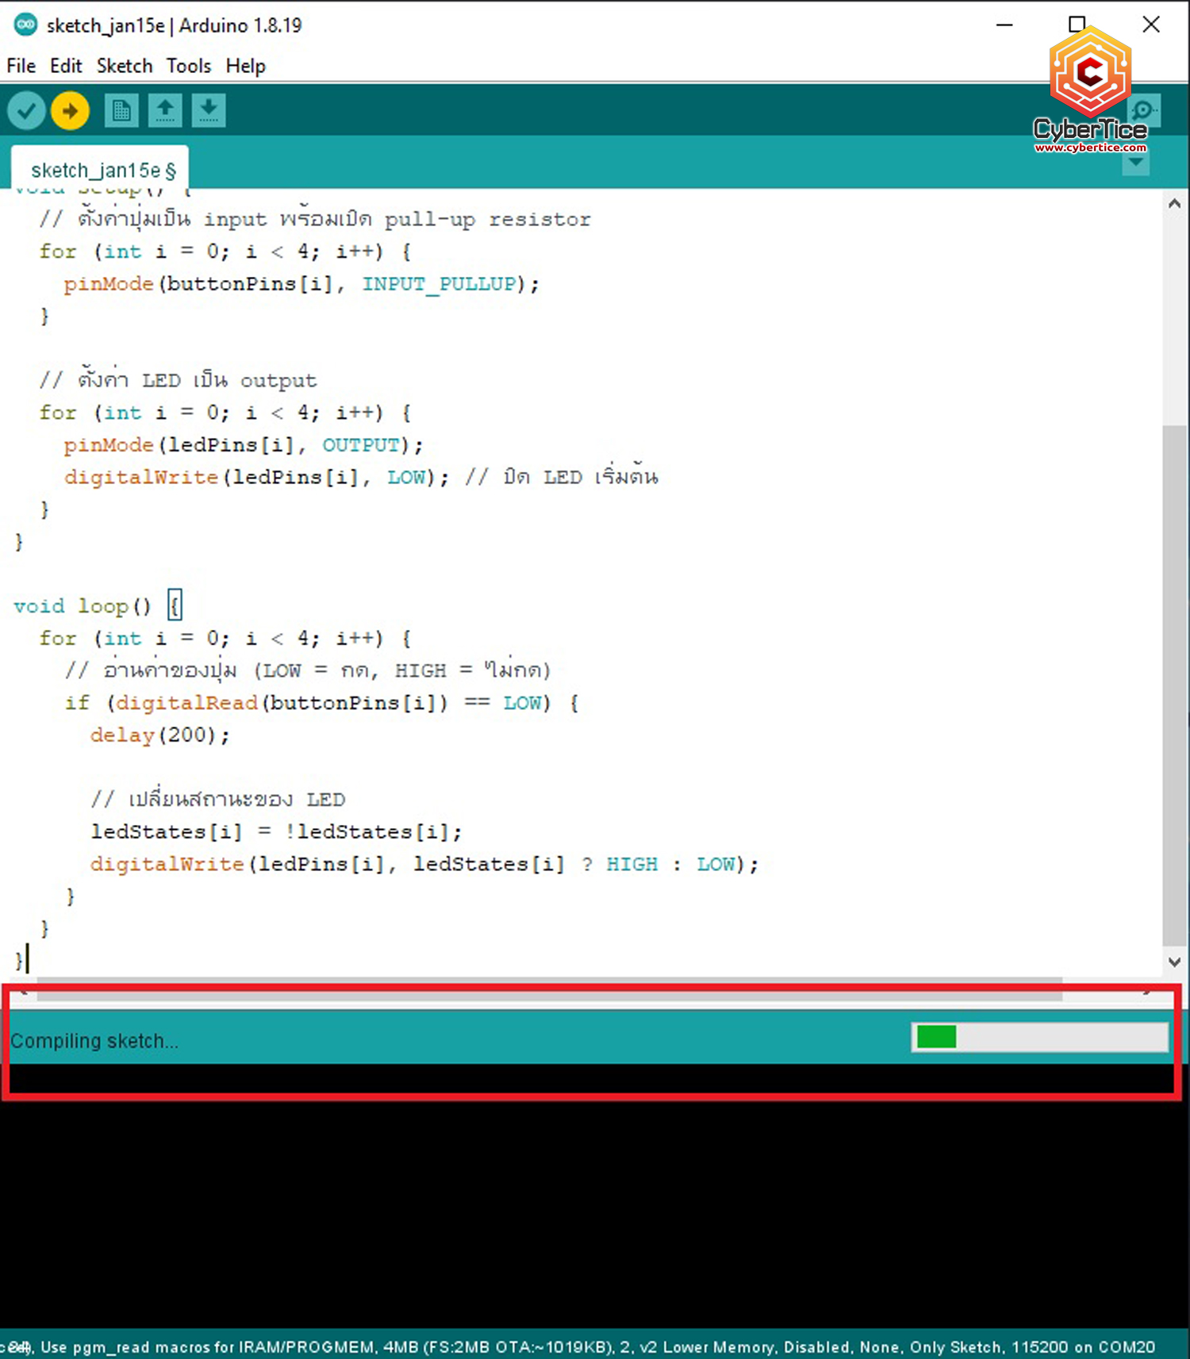Open the Help menu
This screenshot has width=1190, height=1359.
pos(245,66)
